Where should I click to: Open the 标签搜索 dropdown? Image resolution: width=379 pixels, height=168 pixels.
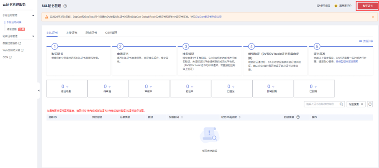click(x=356, y=104)
